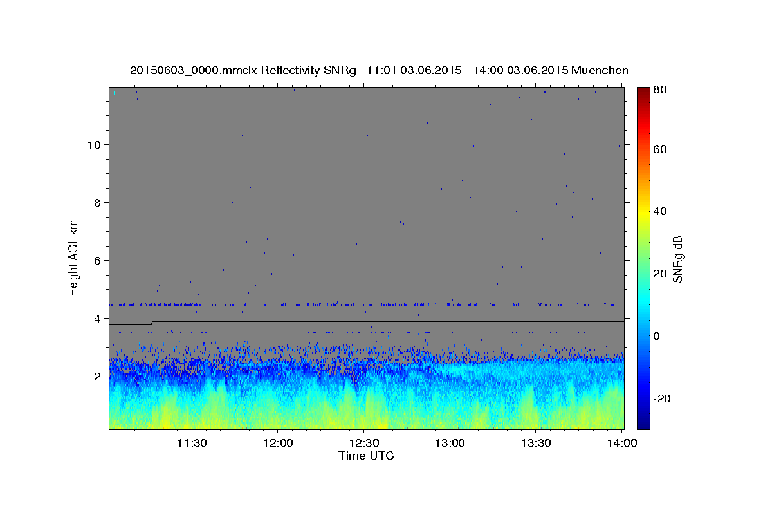Click the 'Height AGL km' axis title
This screenshot has width=772, height=515.
[74, 257]
